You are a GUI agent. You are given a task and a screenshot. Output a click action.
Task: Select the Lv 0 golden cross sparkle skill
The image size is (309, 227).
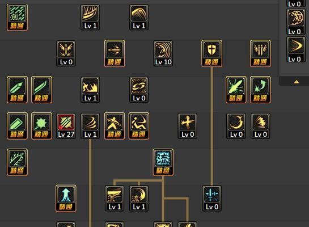188,126
